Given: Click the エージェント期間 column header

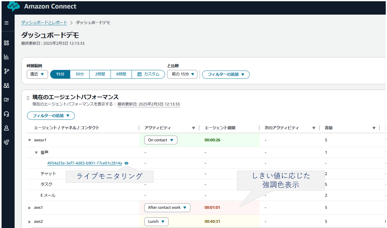Looking at the screenshot, I should point(220,128).
